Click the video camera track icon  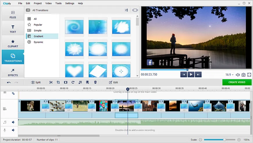pos(5,109)
